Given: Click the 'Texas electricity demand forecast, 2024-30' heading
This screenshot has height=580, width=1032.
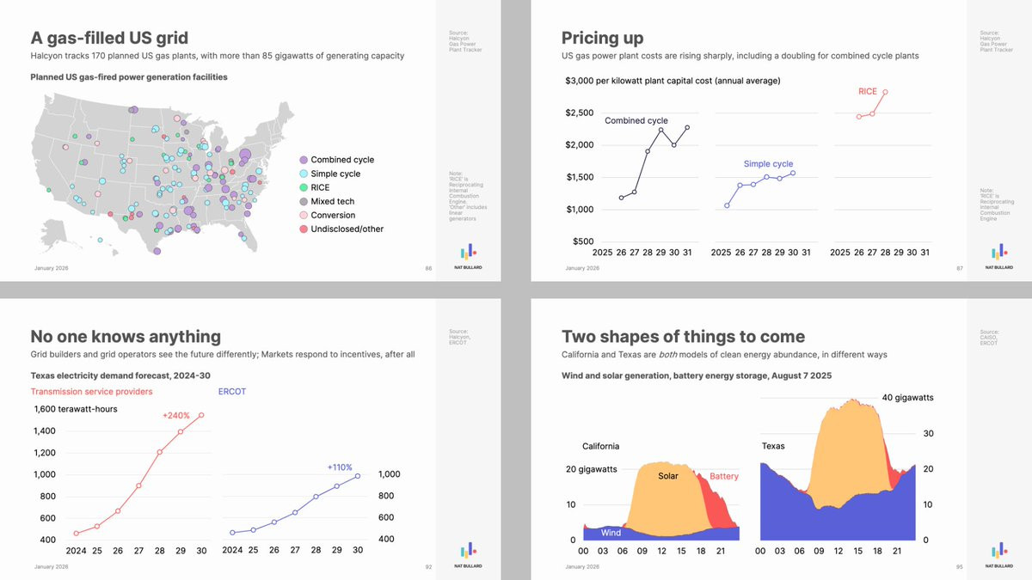Looking at the screenshot, I should (120, 375).
